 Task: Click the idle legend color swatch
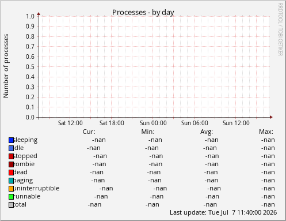[x=11, y=148]
